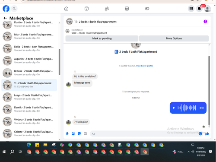
Task: Go back from Marketplace with arrow
Action: click(5, 18)
